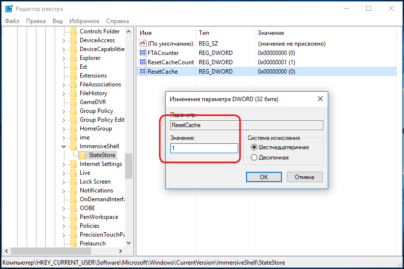Select the Шестнадцатеричная radio button

tap(254, 147)
